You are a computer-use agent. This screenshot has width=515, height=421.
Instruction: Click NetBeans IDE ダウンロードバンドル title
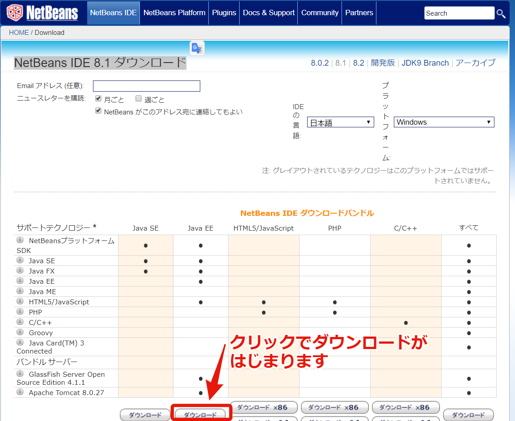307,213
